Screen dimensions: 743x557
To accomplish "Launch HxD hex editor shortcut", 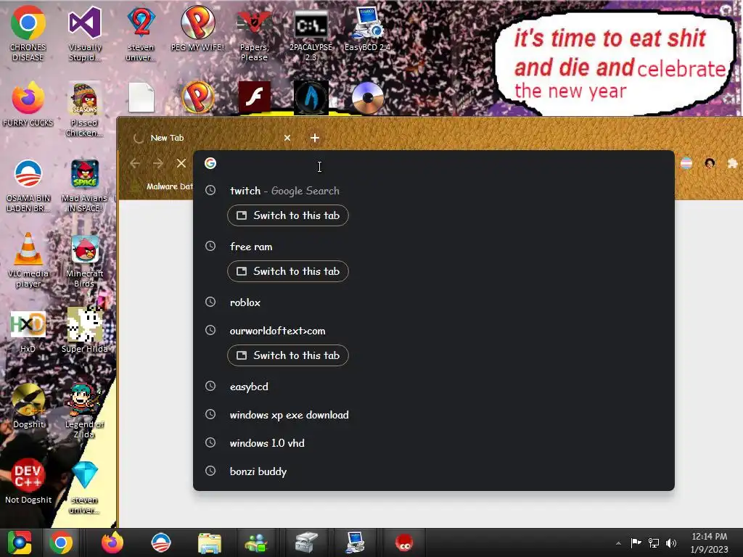I will tap(28, 331).
